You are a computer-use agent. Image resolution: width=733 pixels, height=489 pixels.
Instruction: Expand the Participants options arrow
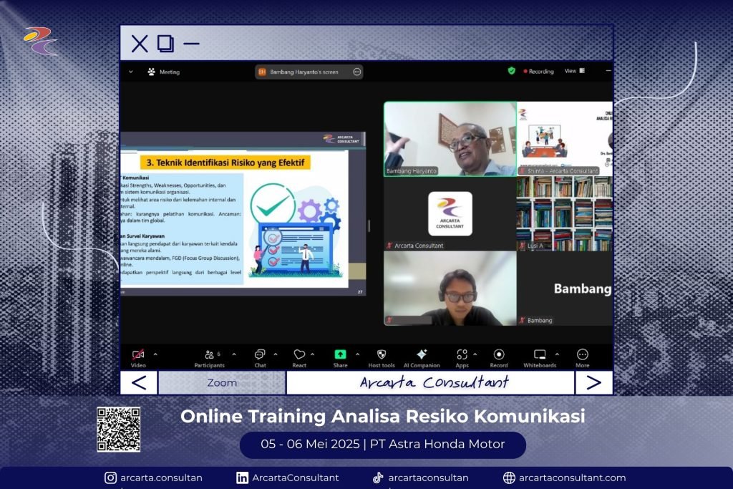[x=236, y=354]
